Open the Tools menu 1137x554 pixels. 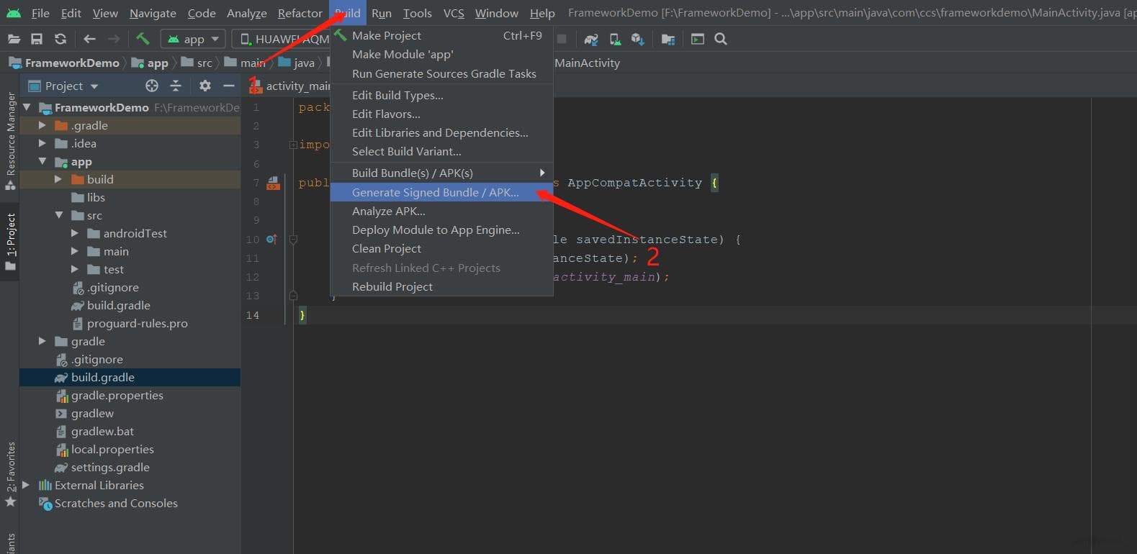[x=418, y=13]
